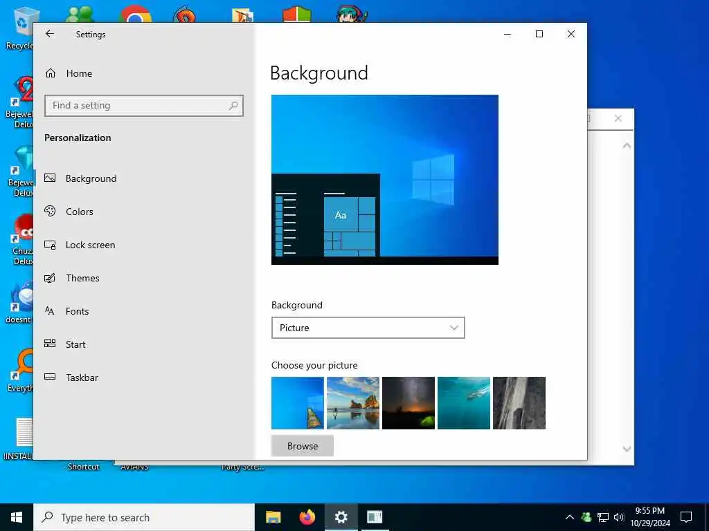The height and width of the screenshot is (531, 709).
Task: Go back using the Settings back arrow
Action: [50, 34]
